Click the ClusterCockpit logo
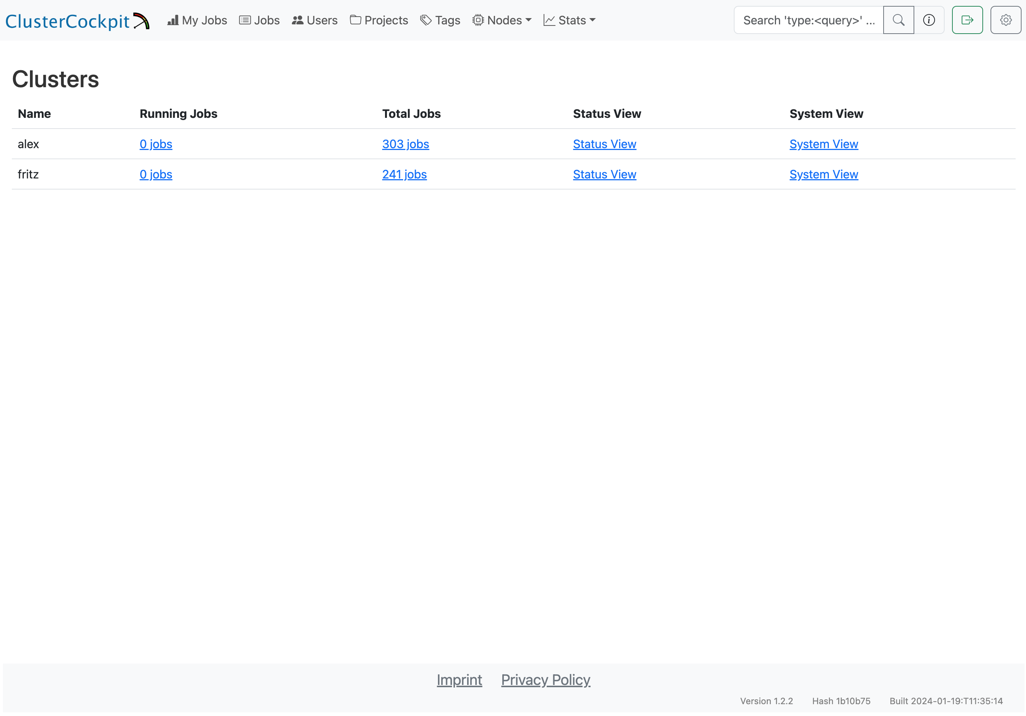This screenshot has width=1026, height=716. pos(77,21)
